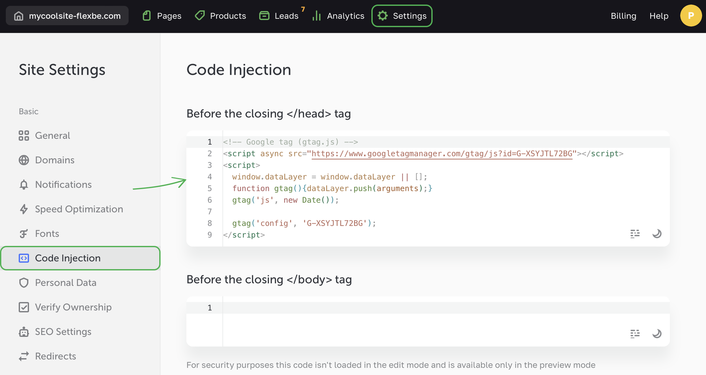This screenshot has width=706, height=375.
Task: Open Leads with 7 notifications
Action: [279, 16]
